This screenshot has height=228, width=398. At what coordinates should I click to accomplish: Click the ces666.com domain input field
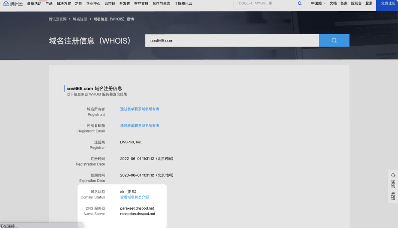click(232, 41)
